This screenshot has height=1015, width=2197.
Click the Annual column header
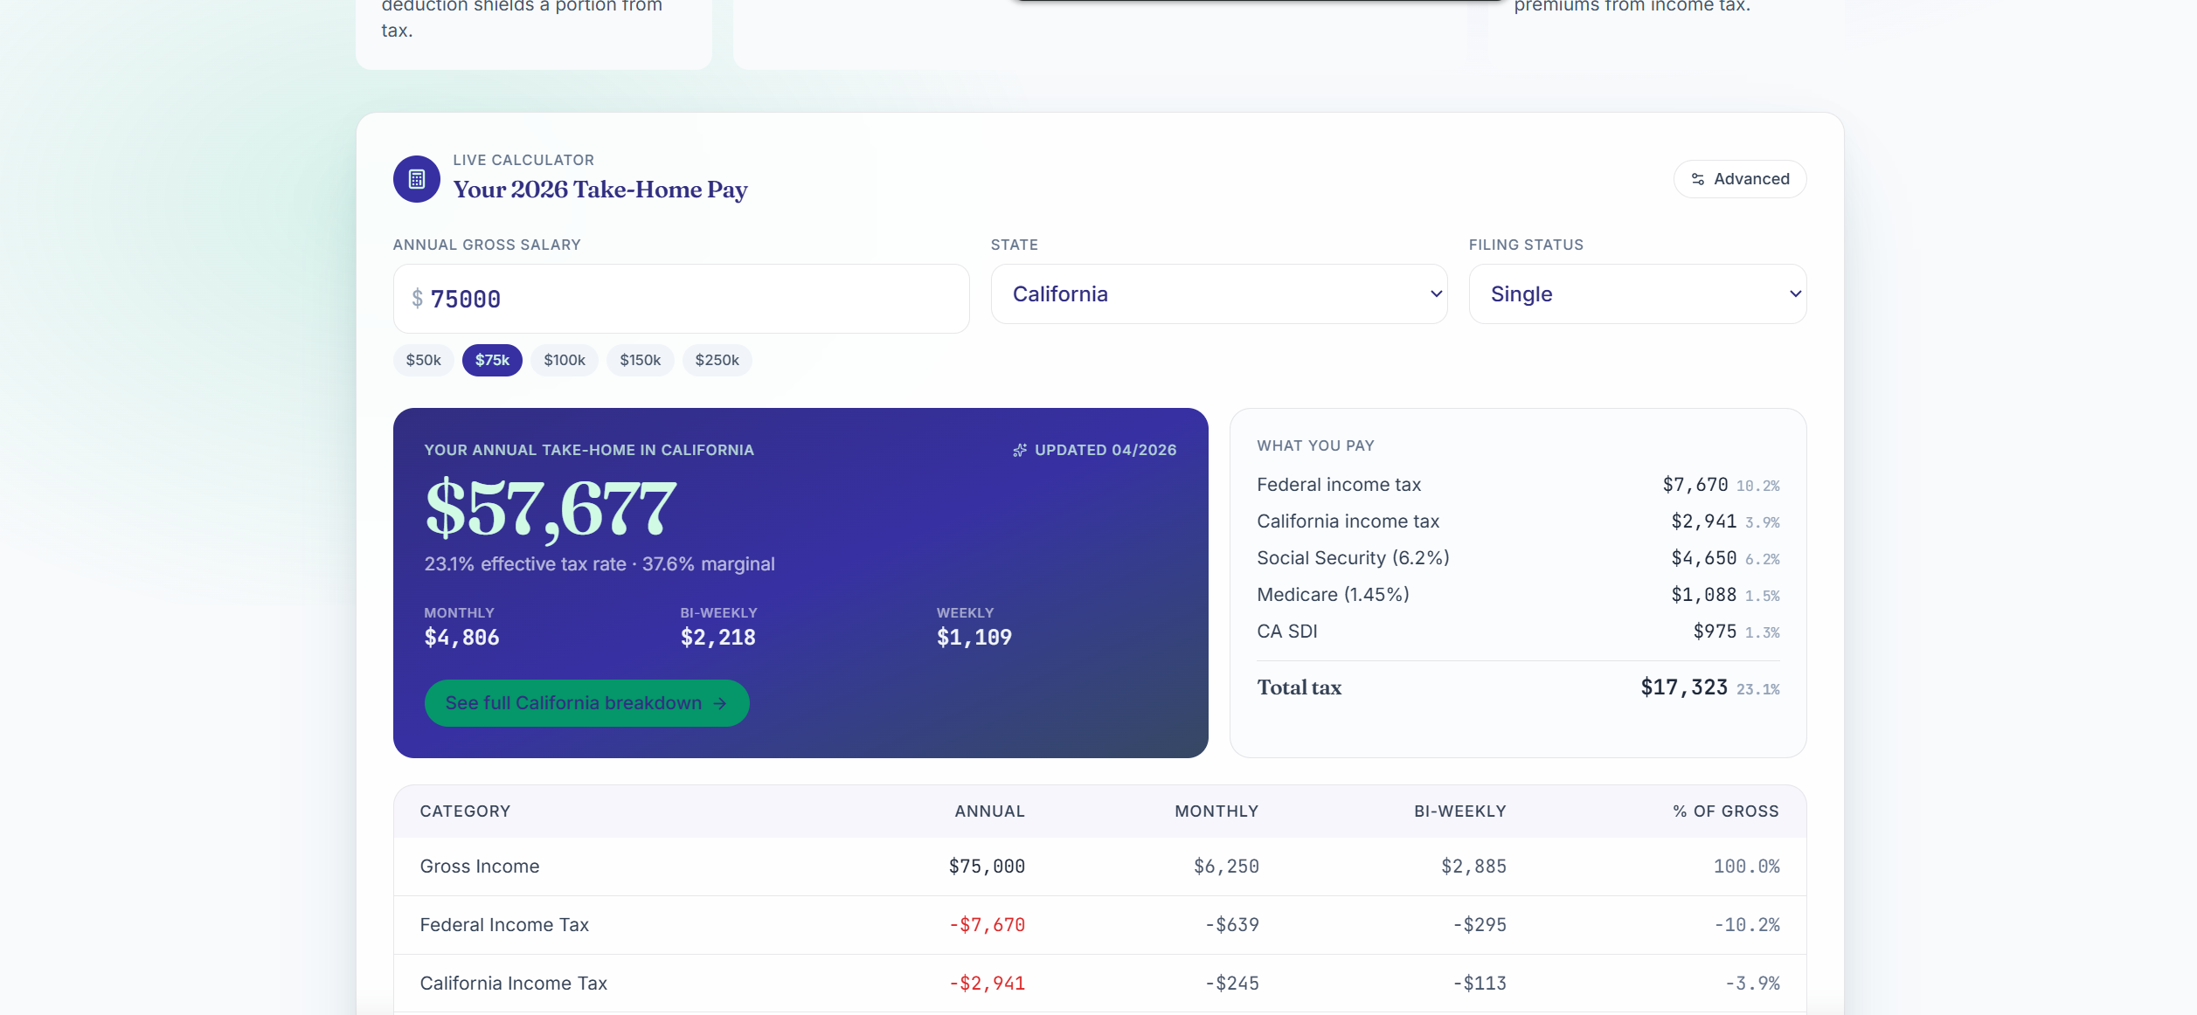(989, 811)
